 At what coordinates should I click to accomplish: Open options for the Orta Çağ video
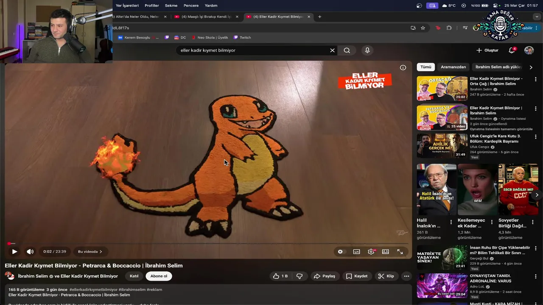click(x=536, y=79)
